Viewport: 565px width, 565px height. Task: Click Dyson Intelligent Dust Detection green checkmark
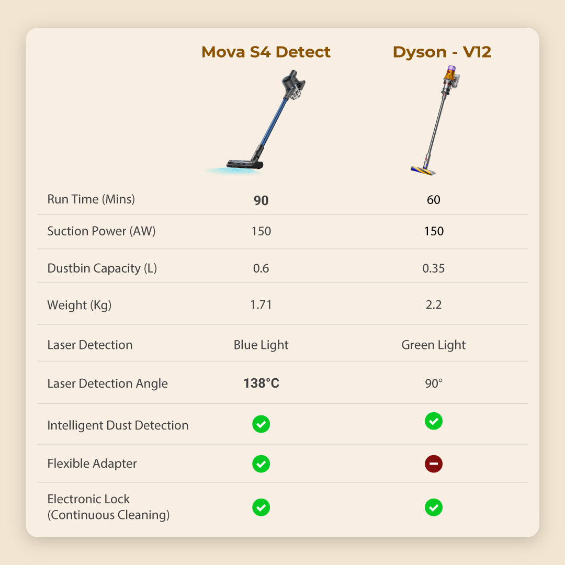[434, 421]
